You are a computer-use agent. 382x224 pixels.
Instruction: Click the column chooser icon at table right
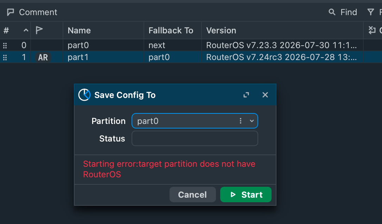(372, 30)
